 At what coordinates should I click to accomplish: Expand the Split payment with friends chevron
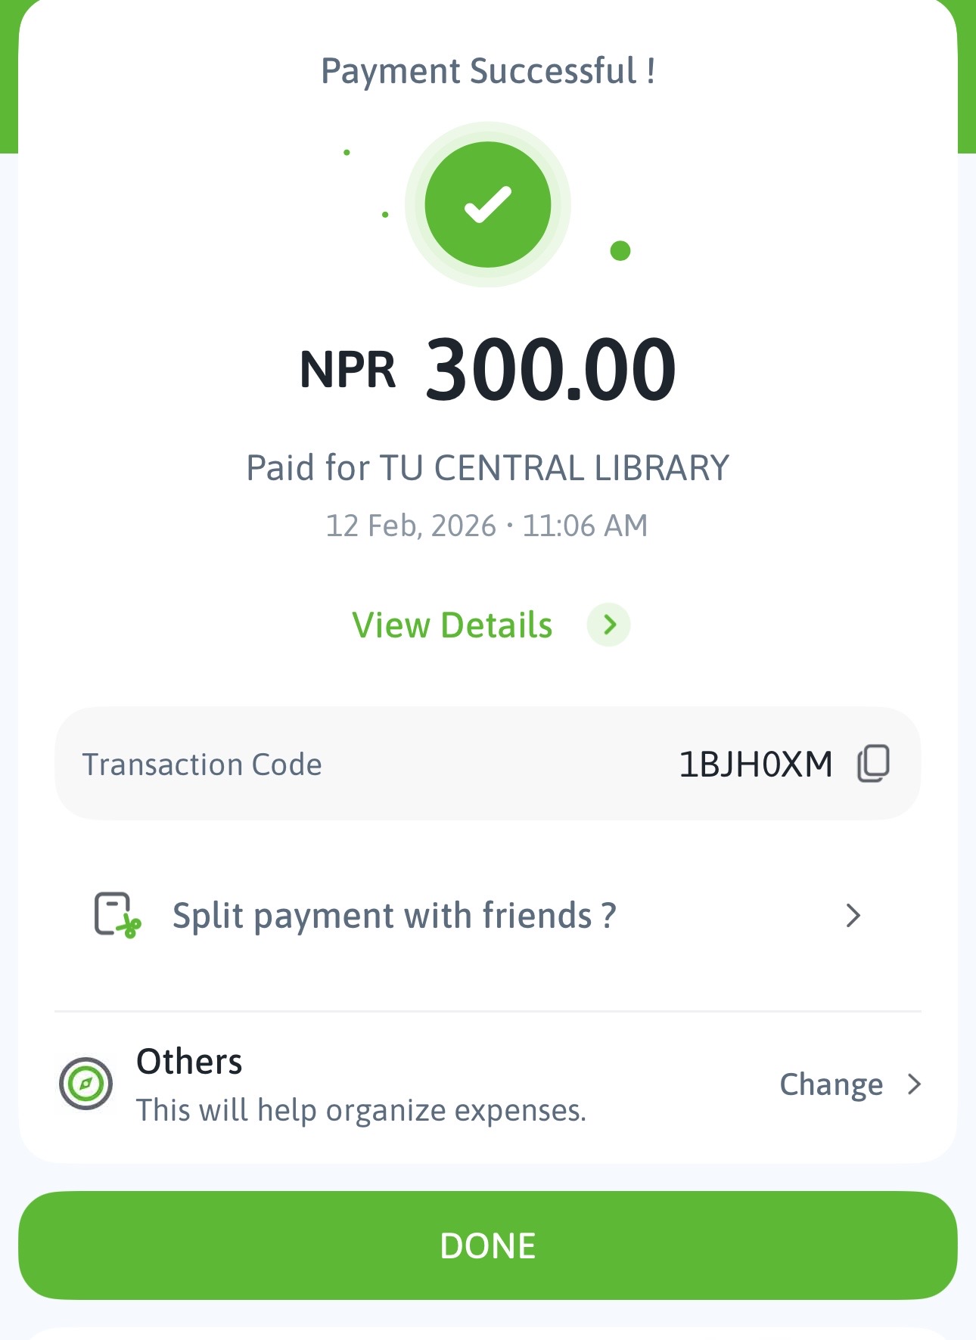pos(853,915)
